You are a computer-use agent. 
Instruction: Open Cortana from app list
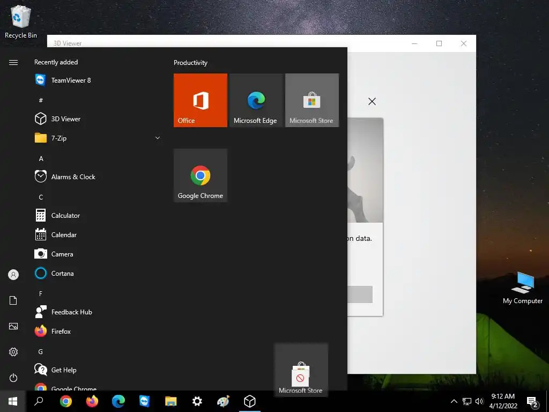(97, 273)
